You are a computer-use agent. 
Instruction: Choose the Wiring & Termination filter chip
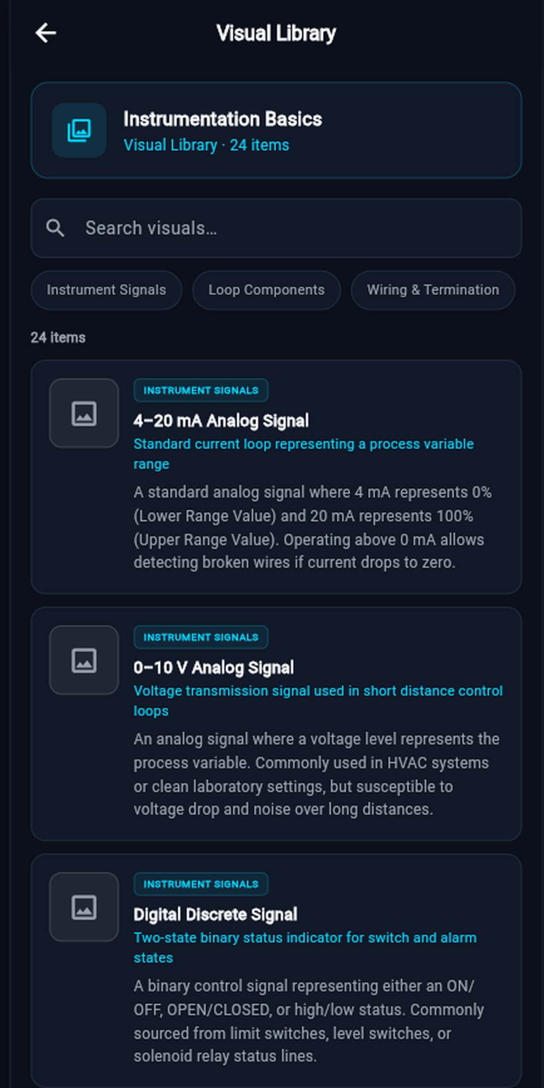click(x=433, y=290)
